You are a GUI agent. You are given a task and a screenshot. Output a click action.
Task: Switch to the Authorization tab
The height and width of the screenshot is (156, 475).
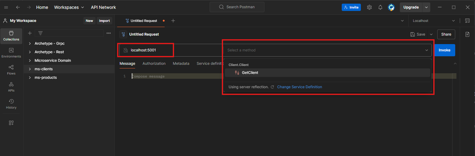154,64
